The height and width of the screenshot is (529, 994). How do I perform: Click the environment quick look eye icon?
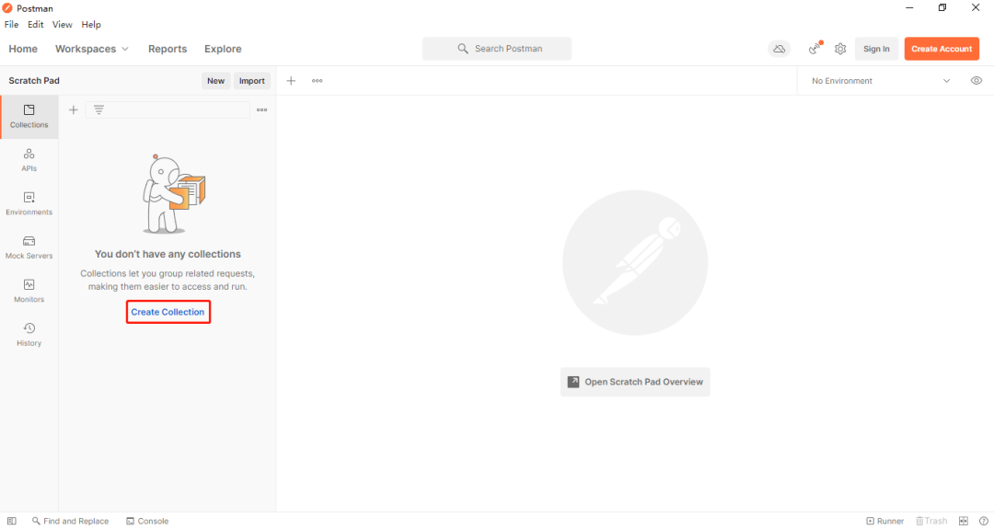977,81
